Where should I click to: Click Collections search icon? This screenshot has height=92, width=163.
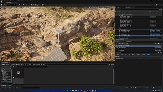11,85
